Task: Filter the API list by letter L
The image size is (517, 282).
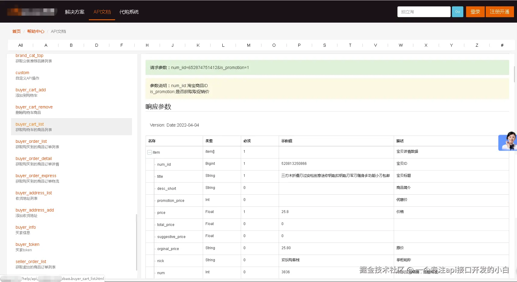Action: (x=223, y=45)
